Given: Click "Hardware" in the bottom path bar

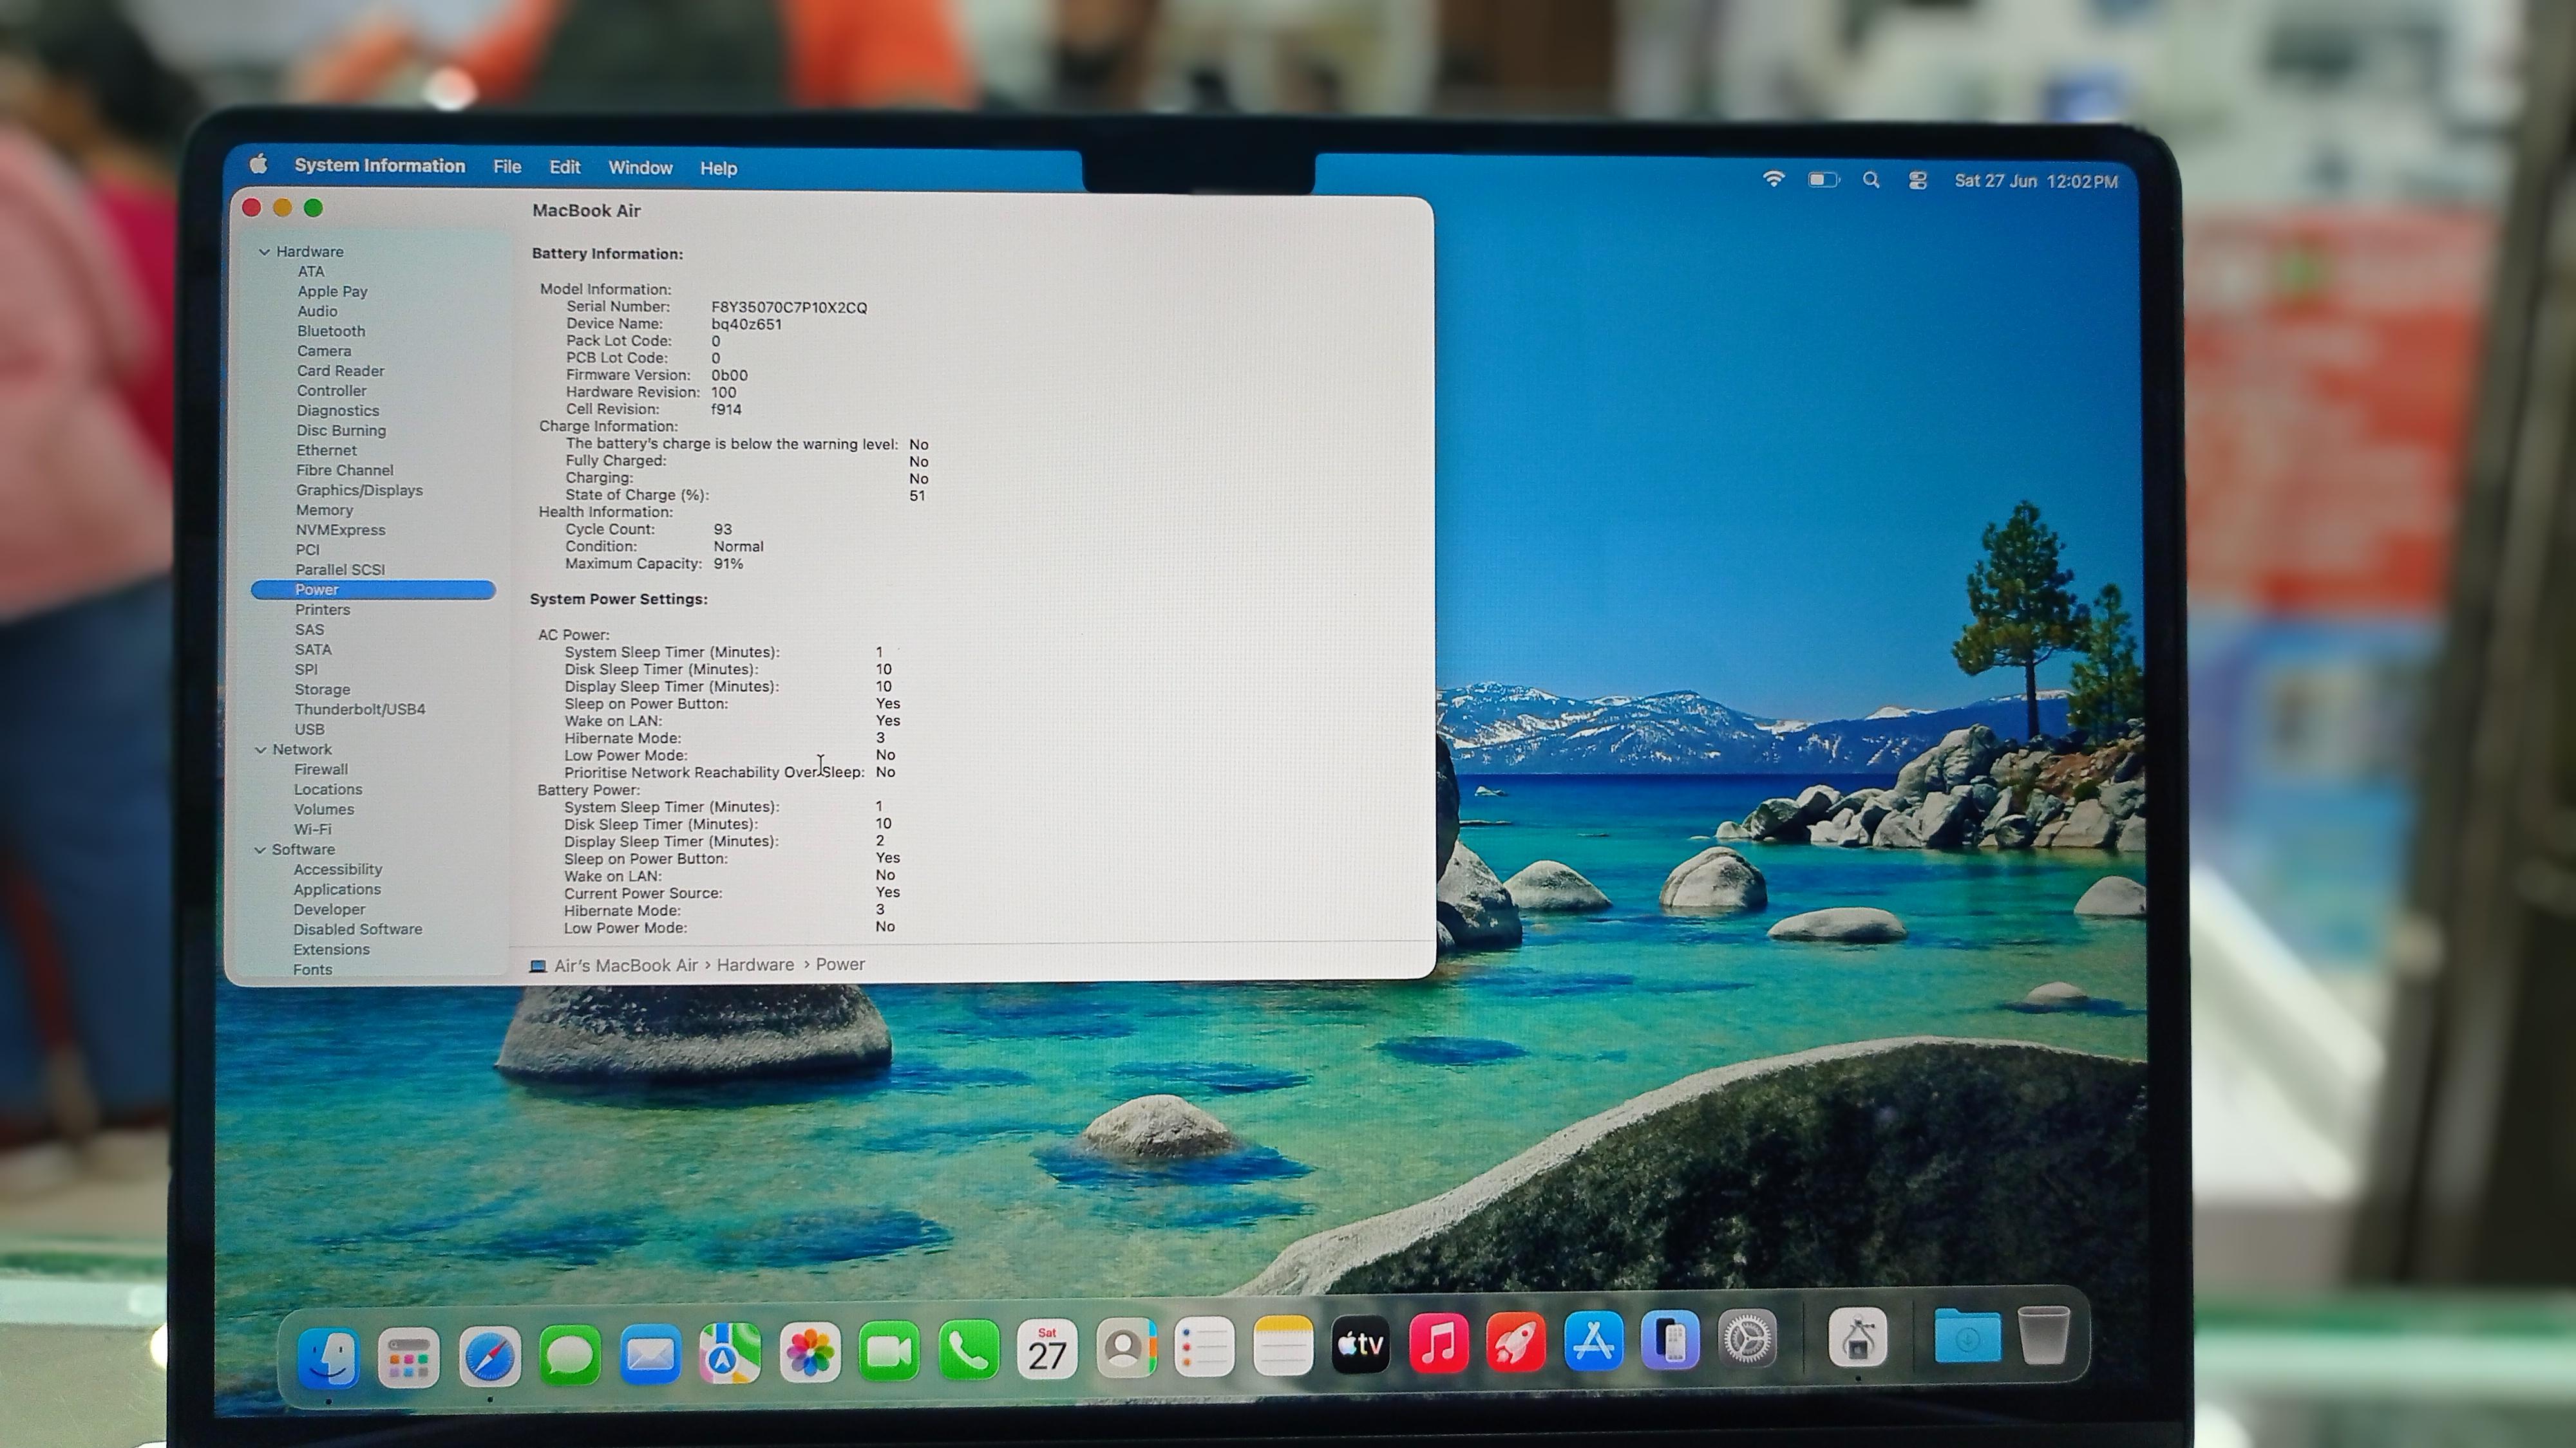Looking at the screenshot, I should pos(755,964).
